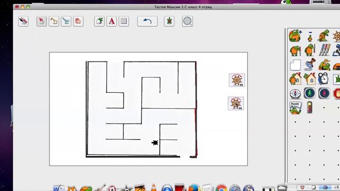The width and height of the screenshot is (340, 191).
Task: Select the hand grab tool
Action: 78,21
